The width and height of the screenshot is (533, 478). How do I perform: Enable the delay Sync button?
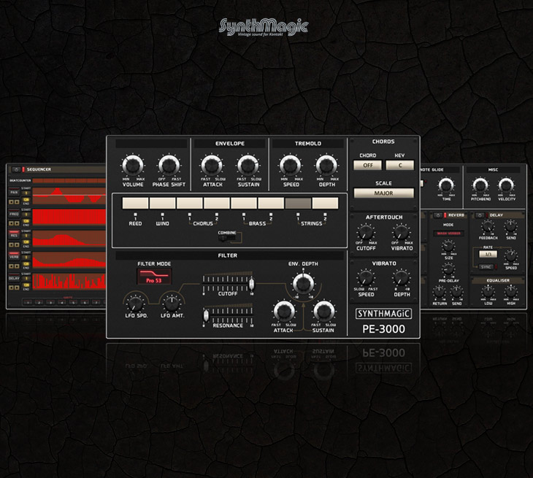point(486,267)
